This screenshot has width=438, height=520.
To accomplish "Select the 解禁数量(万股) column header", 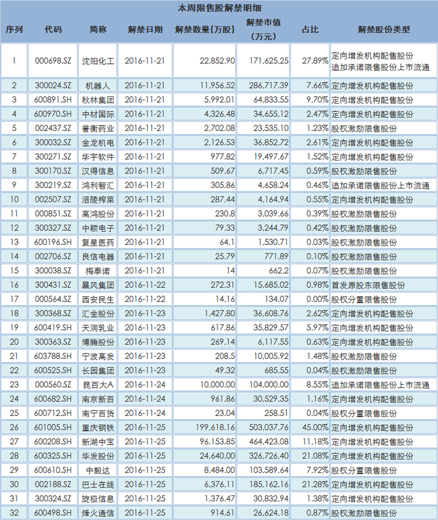I will tap(205, 29).
